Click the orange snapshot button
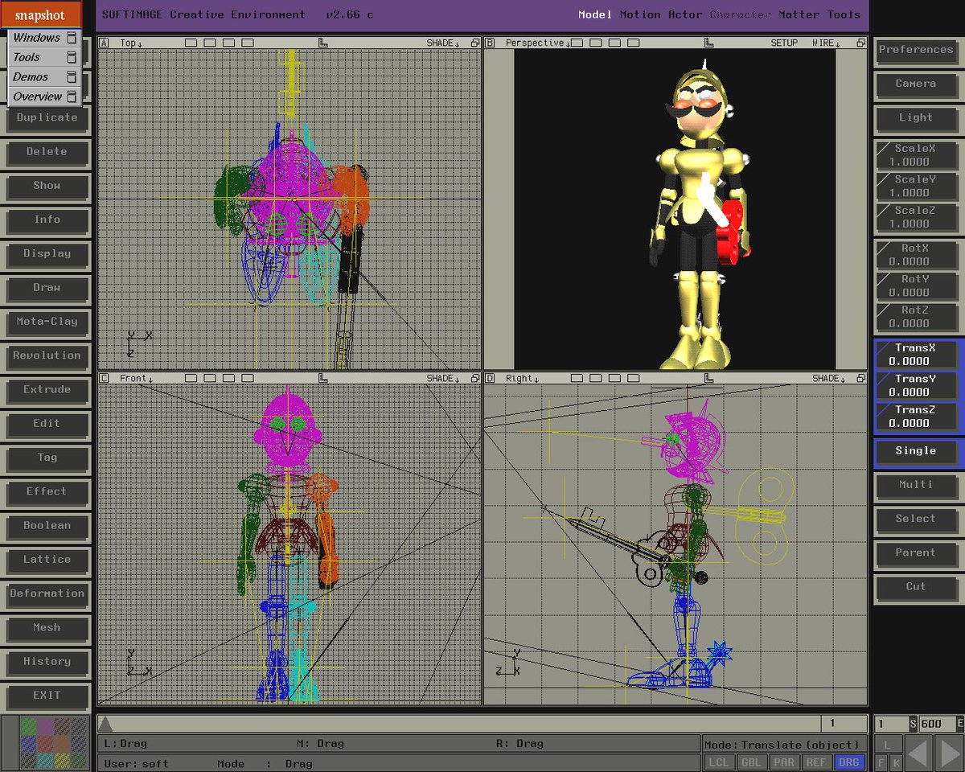The height and width of the screenshot is (772, 965). [x=40, y=15]
